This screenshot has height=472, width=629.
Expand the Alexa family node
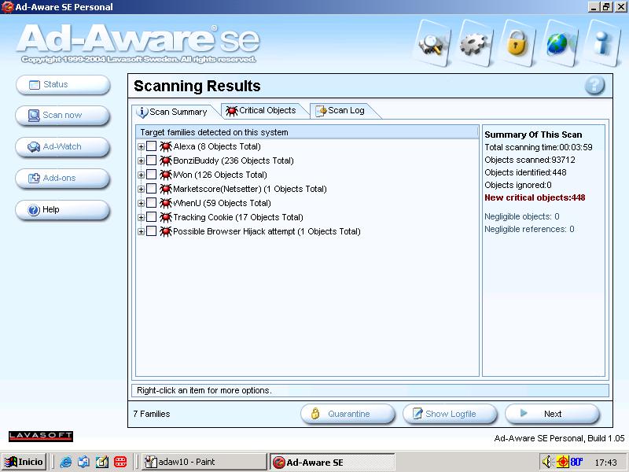click(141, 147)
